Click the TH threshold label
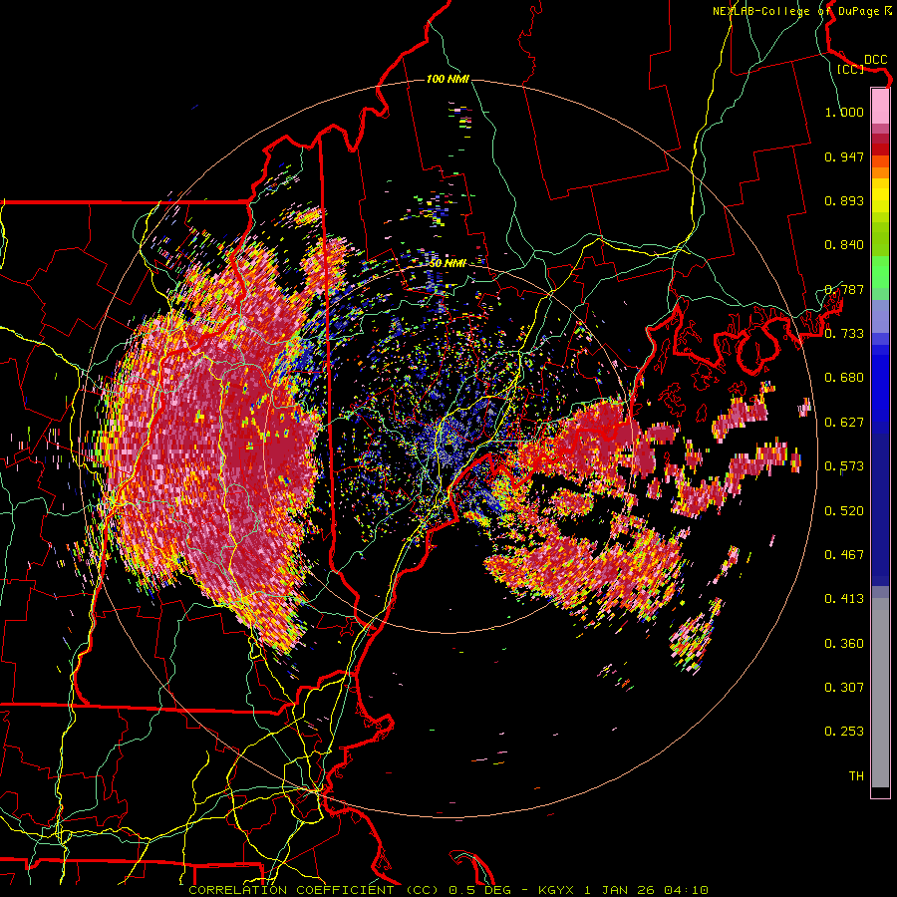 coord(856,776)
